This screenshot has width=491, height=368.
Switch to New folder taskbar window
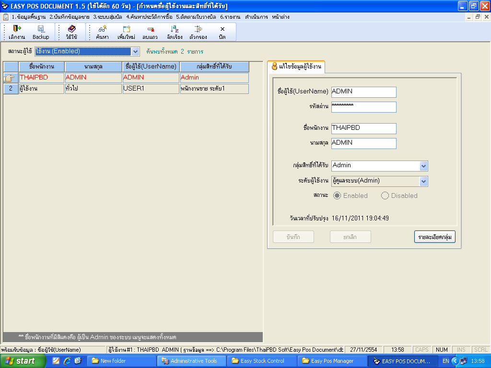coord(121,361)
